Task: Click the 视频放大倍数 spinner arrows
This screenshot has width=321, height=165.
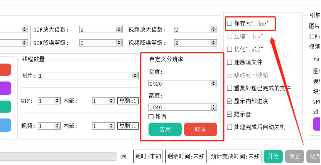Action: click(214, 29)
